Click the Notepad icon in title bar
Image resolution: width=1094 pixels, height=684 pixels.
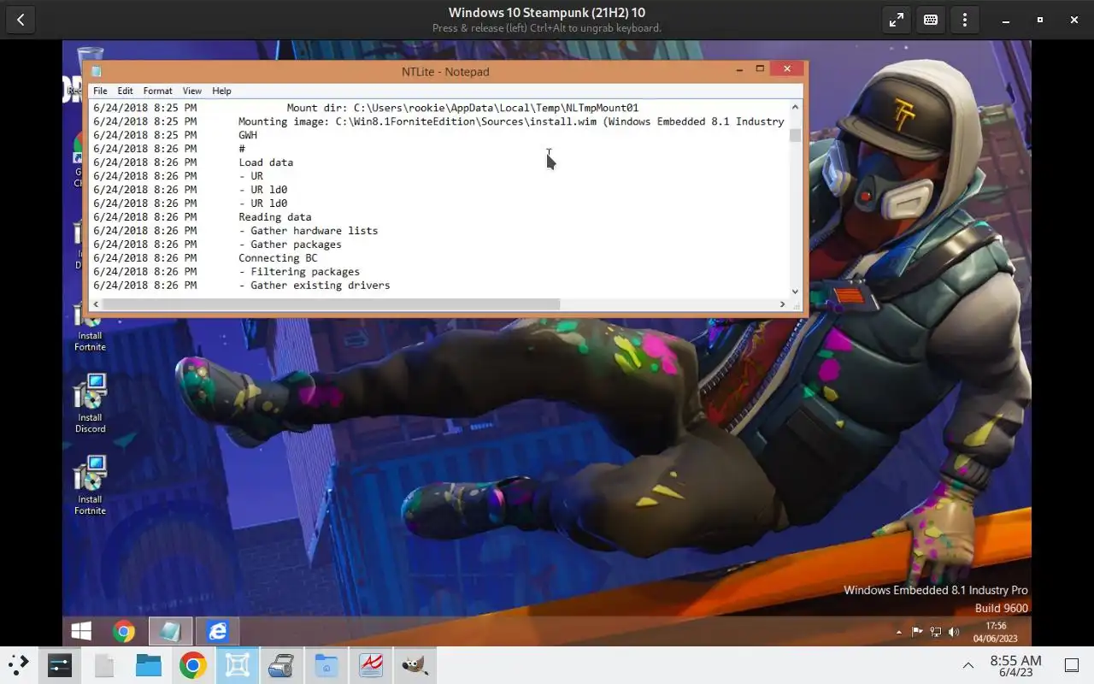point(97,72)
